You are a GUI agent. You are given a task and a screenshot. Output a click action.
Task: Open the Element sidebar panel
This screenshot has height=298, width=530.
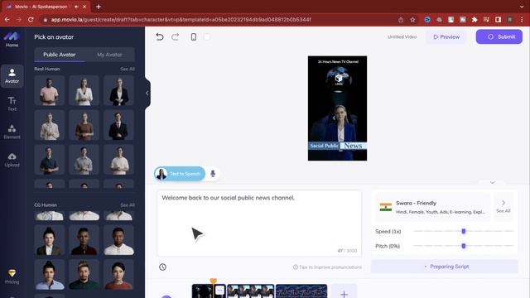pos(12,132)
